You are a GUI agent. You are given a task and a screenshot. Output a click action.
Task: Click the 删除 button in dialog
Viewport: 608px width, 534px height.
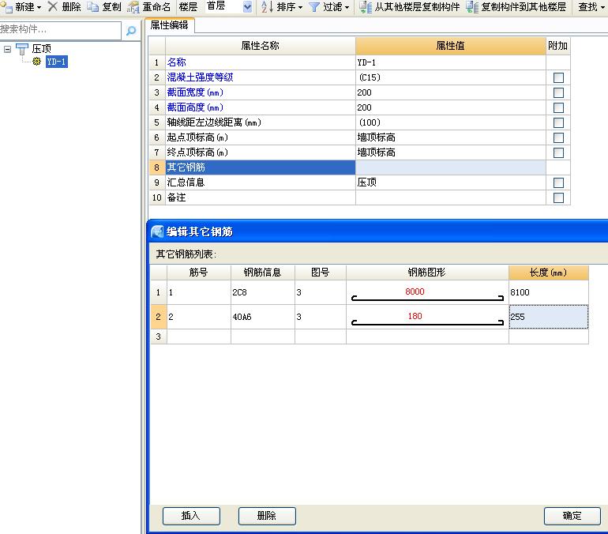[267, 516]
